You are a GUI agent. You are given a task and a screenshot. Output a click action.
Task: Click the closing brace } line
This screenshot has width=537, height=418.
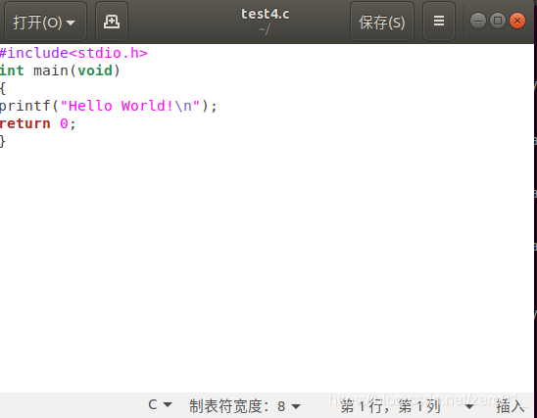coord(3,141)
